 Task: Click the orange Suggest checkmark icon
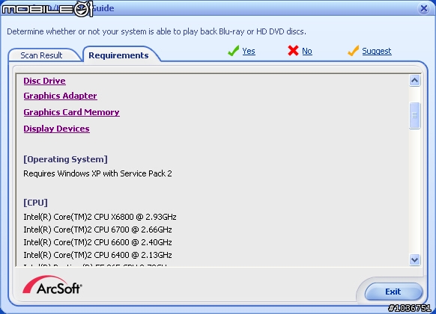tap(353, 51)
